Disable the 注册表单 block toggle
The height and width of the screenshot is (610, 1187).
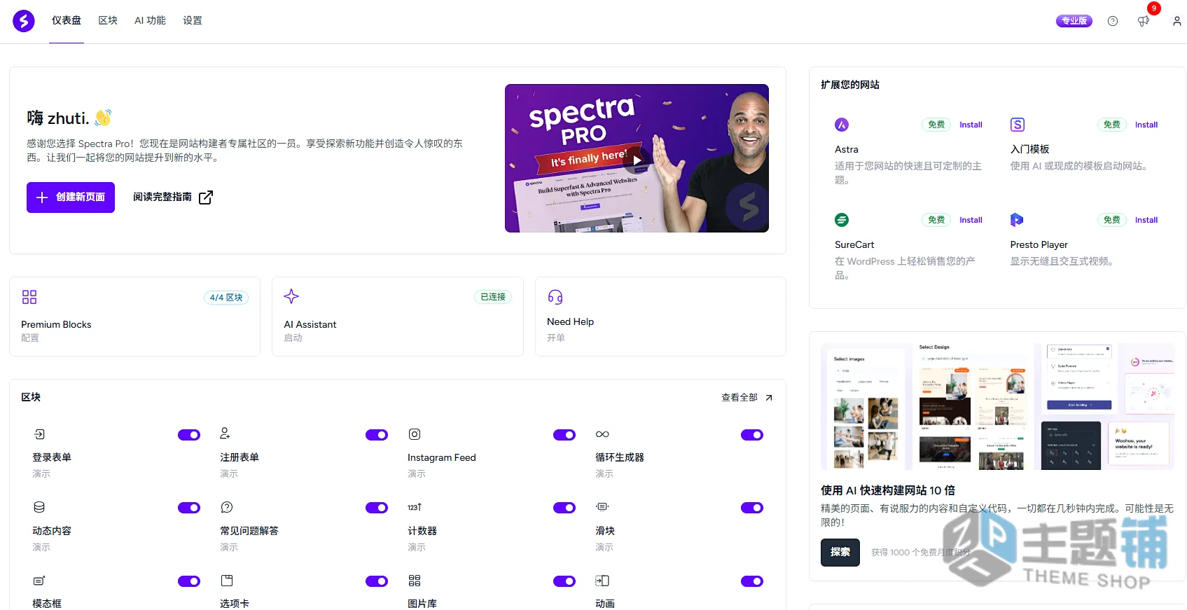[377, 435]
